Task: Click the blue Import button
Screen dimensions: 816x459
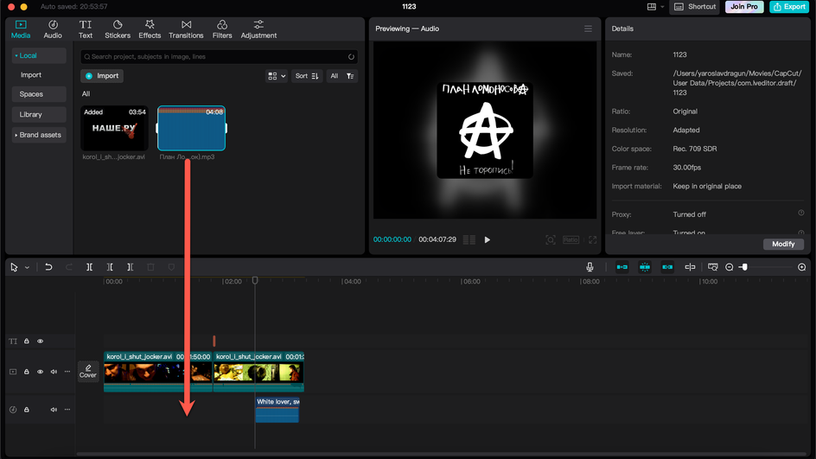Action: point(102,76)
